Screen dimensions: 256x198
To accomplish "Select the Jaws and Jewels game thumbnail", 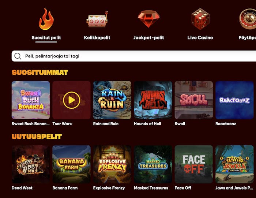I will 234,164.
